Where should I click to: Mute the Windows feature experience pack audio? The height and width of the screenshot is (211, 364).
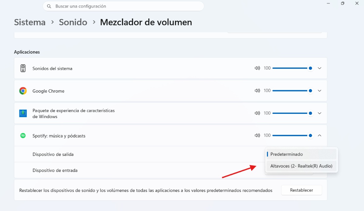[x=257, y=113]
